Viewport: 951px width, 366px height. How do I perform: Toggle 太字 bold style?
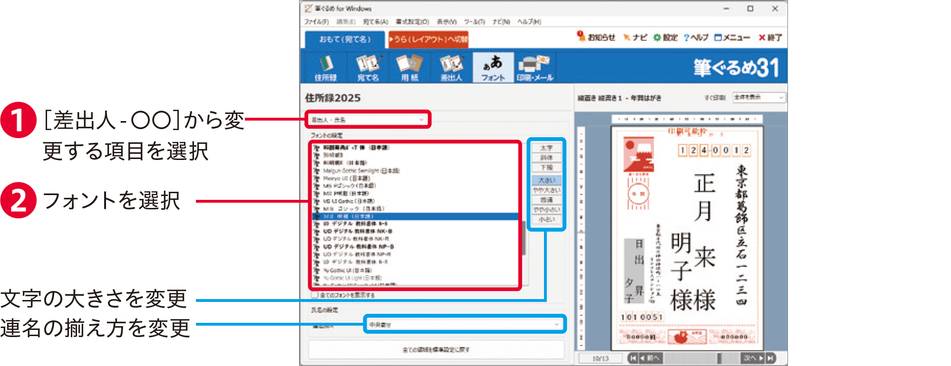546,148
